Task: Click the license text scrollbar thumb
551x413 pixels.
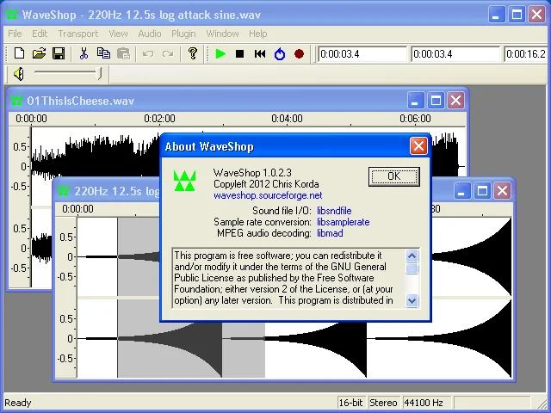Action: point(412,268)
